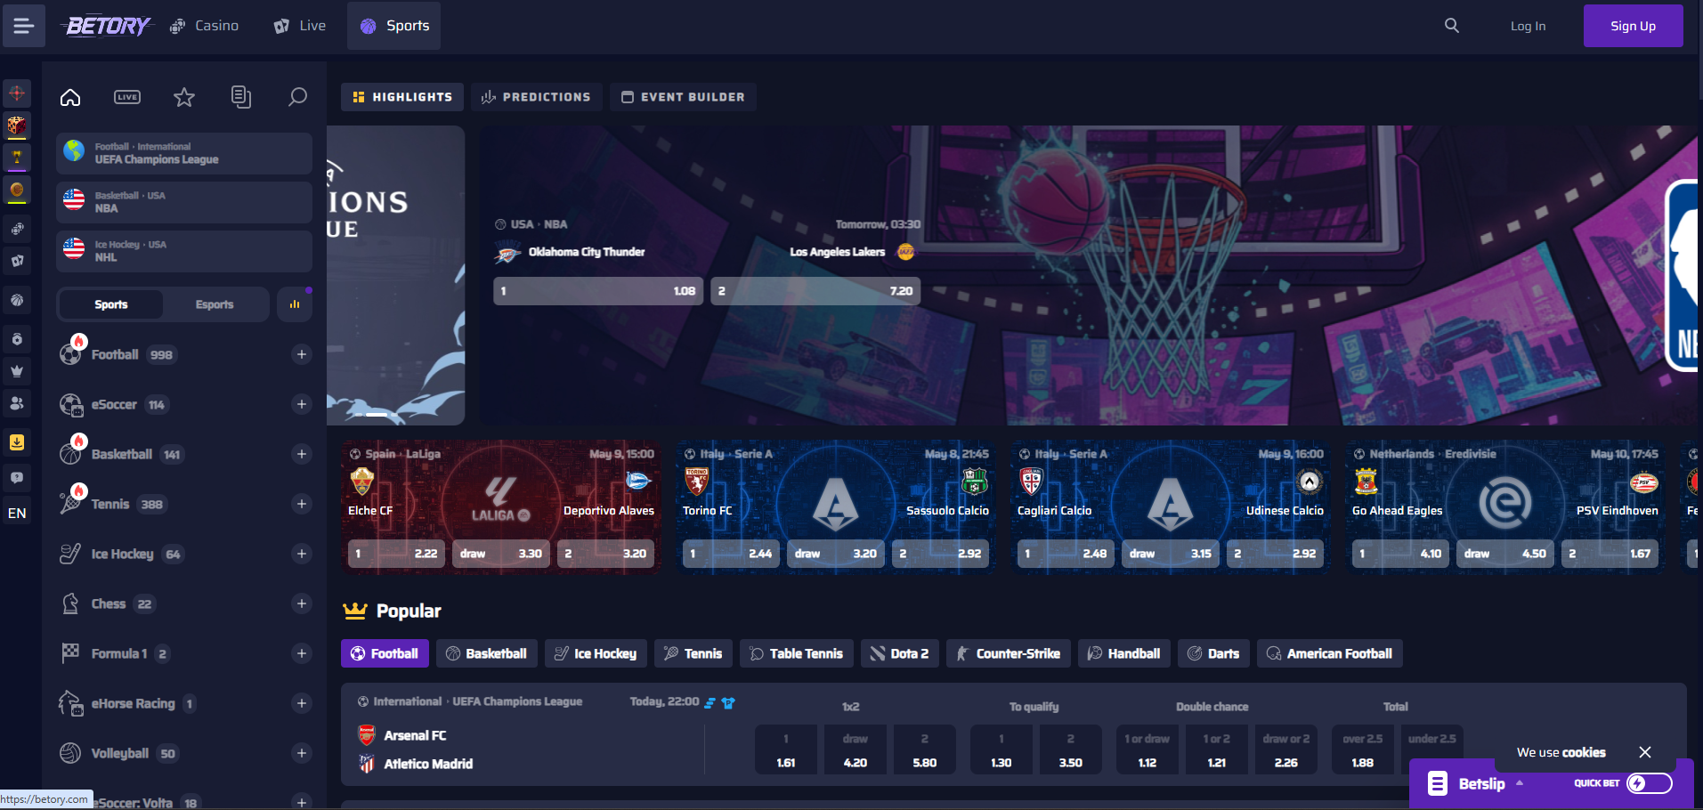Select Popular Basketball filter
The height and width of the screenshot is (810, 1703).
pyautogui.click(x=487, y=653)
